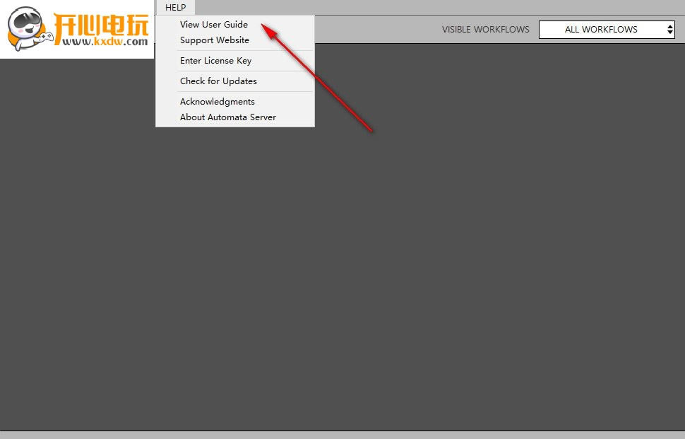The image size is (685, 439).
Task: Click Check for Updates
Action: point(218,81)
